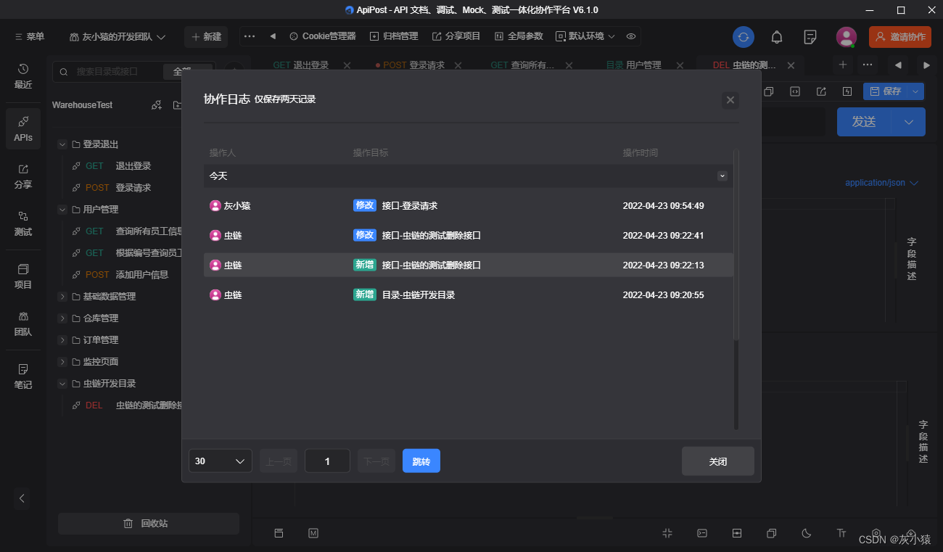Open the 保存 save options arrow
Viewport: 943px width, 552px height.
(x=915, y=91)
